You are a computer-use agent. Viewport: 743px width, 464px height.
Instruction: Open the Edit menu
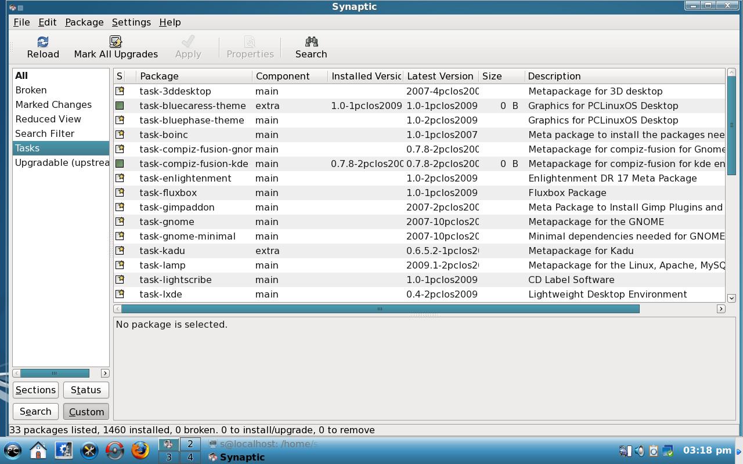tap(47, 22)
